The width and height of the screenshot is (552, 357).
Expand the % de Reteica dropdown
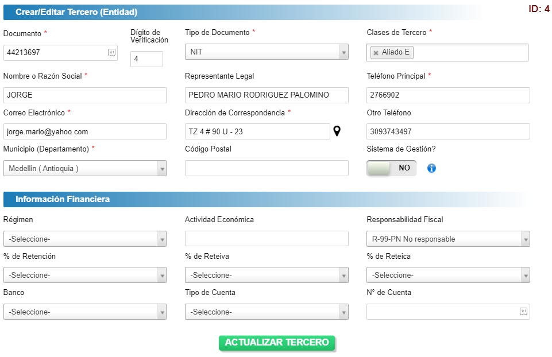point(448,275)
